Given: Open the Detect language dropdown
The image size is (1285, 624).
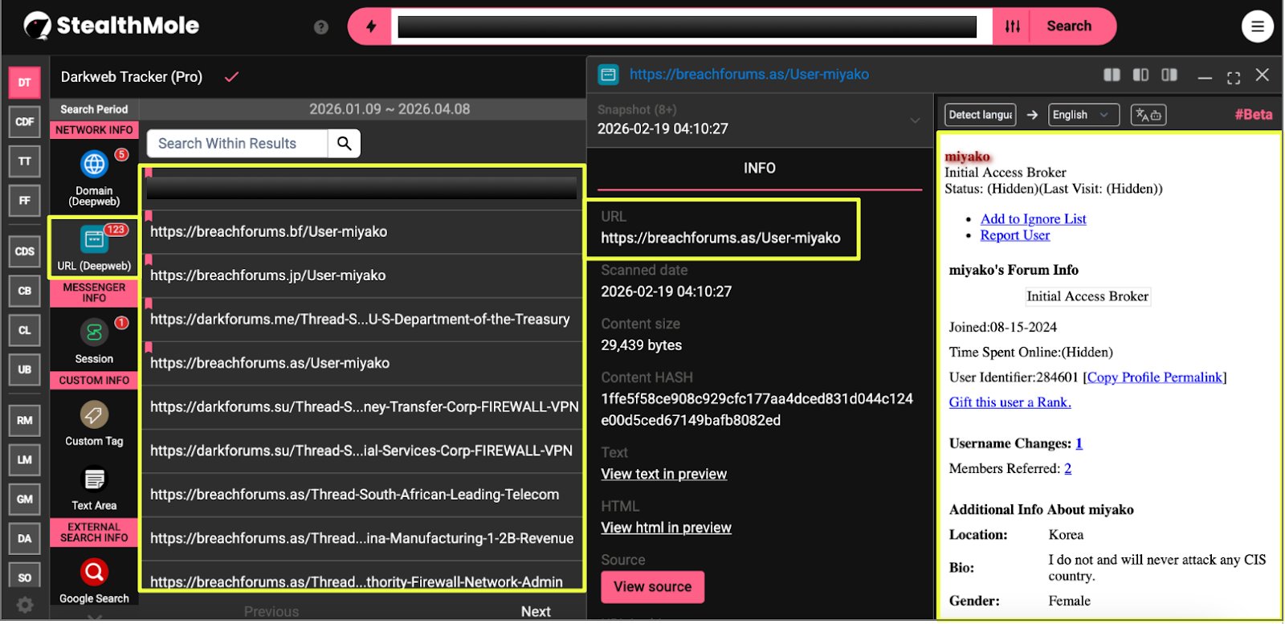Looking at the screenshot, I should 980,115.
